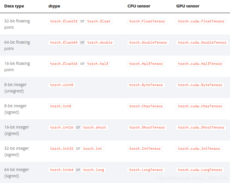
Task: Select the '8-bit integer (signed)' cell
Action: [16, 109]
